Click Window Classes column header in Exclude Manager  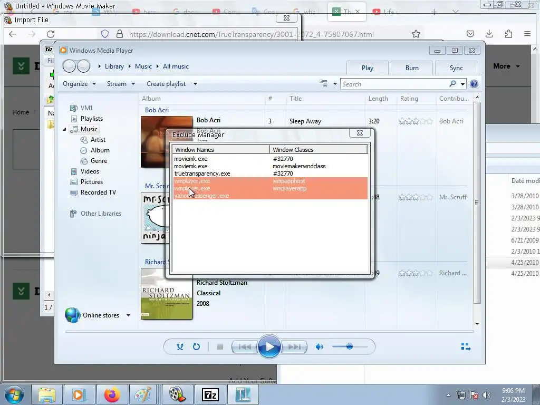click(x=319, y=150)
